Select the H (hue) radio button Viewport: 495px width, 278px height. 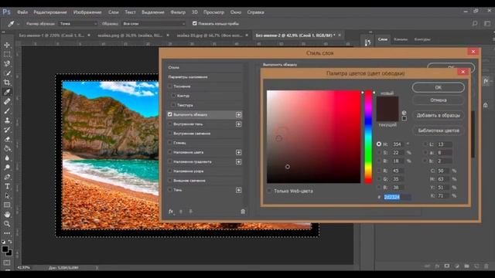[379, 144]
